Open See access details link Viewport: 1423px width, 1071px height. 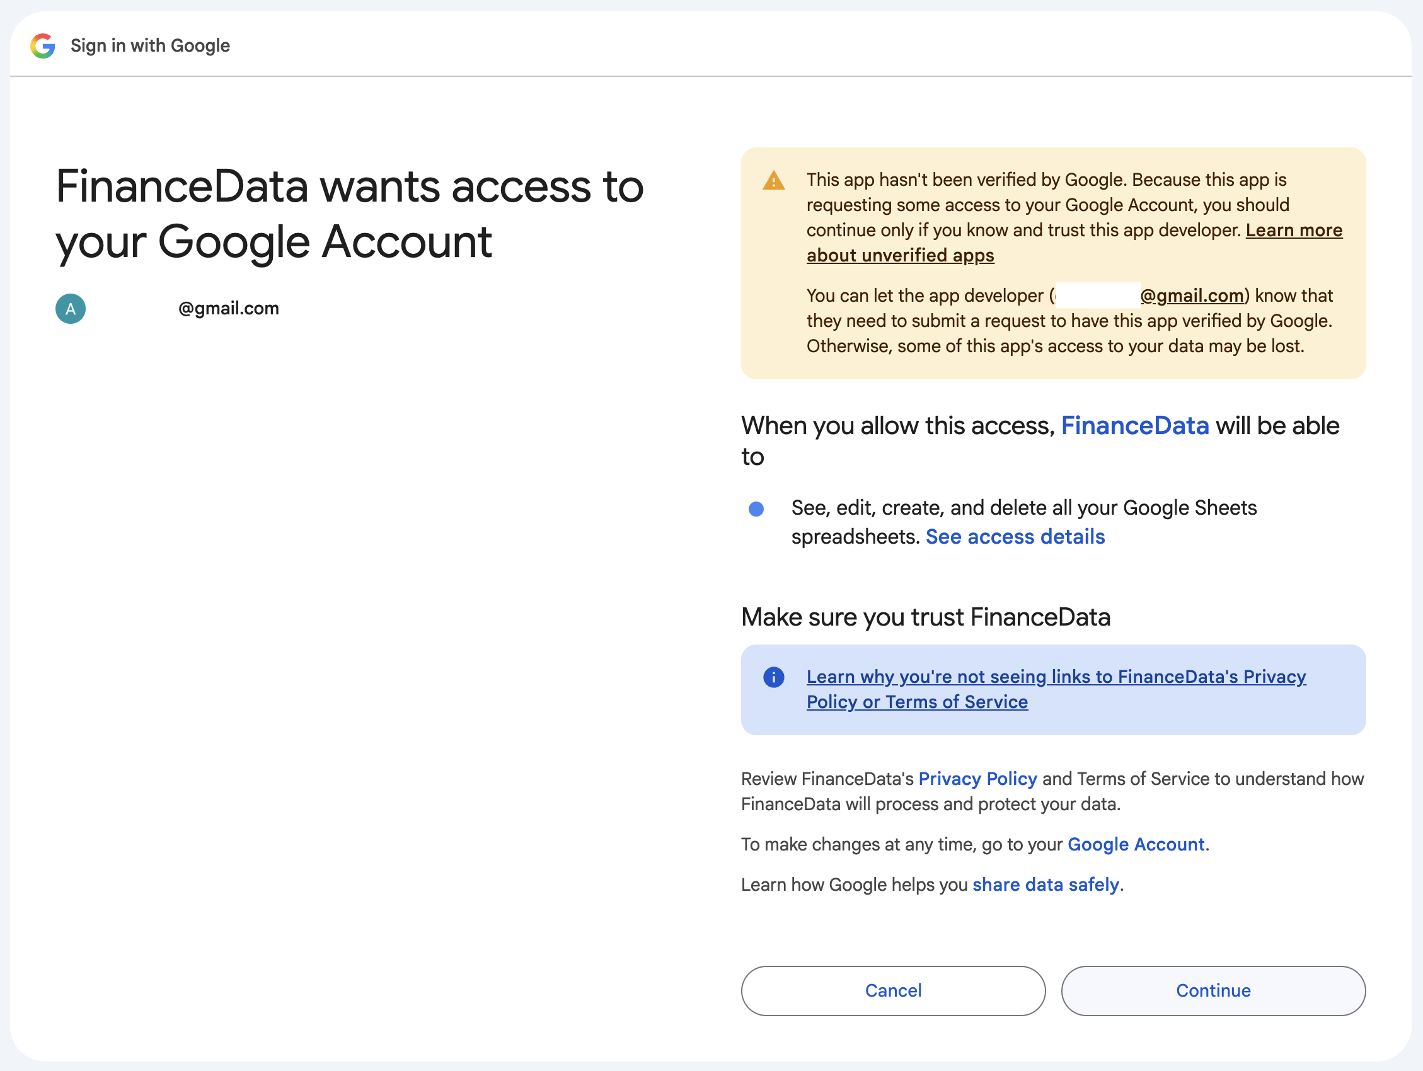pyautogui.click(x=1015, y=537)
